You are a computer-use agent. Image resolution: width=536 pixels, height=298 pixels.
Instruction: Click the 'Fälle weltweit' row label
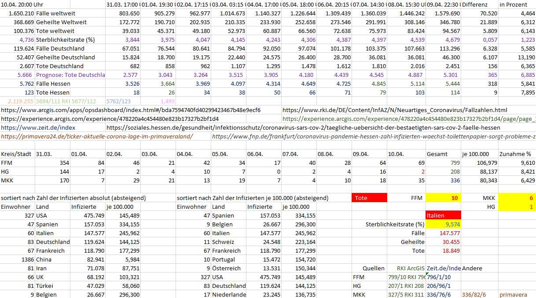[55, 13]
